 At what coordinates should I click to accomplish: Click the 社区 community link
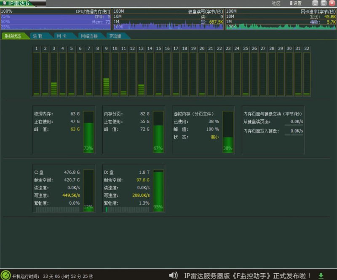point(276,3)
